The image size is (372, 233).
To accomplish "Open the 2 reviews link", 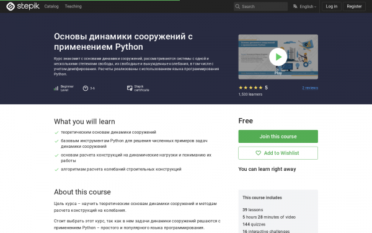I will [x=310, y=88].
